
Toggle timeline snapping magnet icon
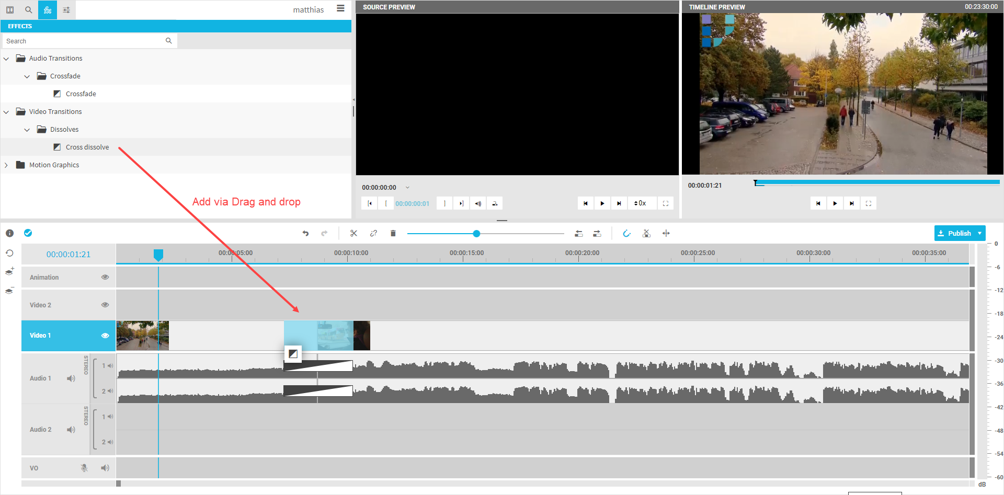pyautogui.click(x=626, y=234)
